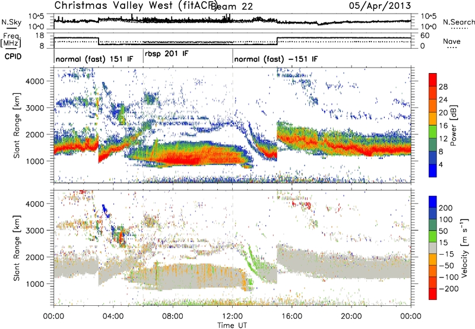Click the '12:00' time tick label
This screenshot has width=475, height=329.
[x=232, y=317]
